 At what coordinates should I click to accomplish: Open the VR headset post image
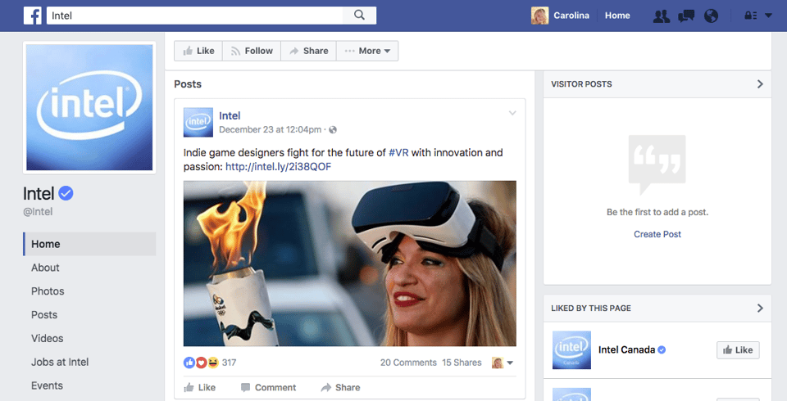click(350, 264)
